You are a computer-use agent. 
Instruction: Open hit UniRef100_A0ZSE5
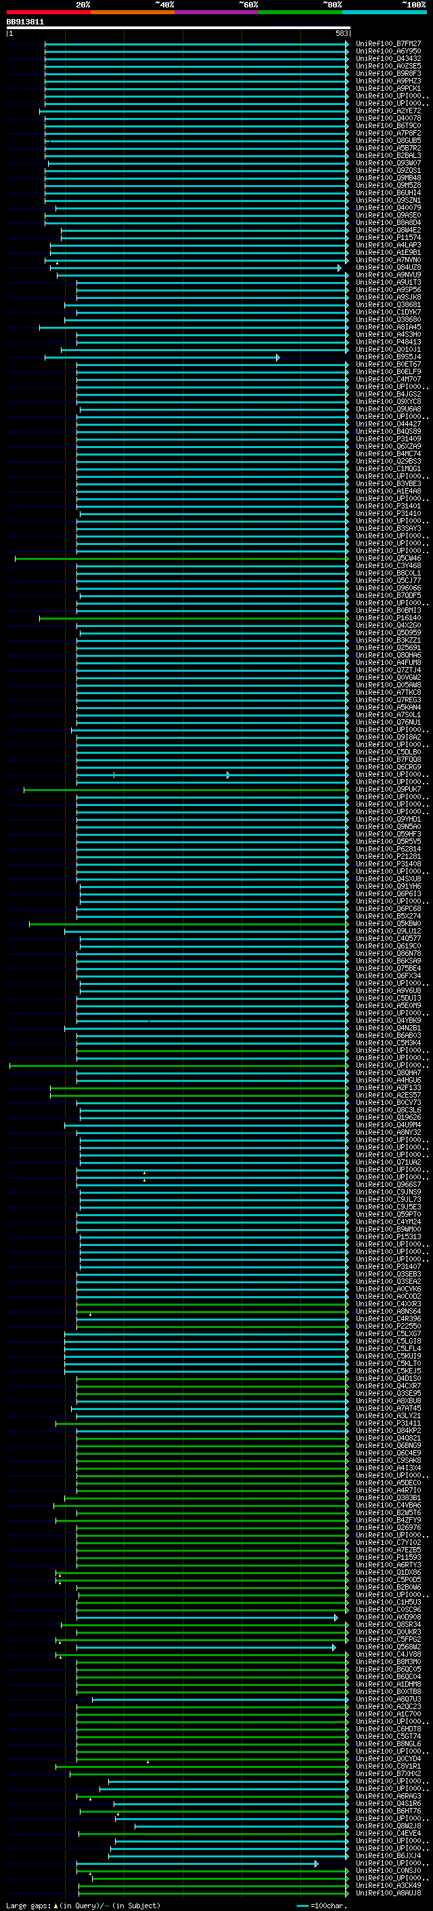(x=388, y=66)
